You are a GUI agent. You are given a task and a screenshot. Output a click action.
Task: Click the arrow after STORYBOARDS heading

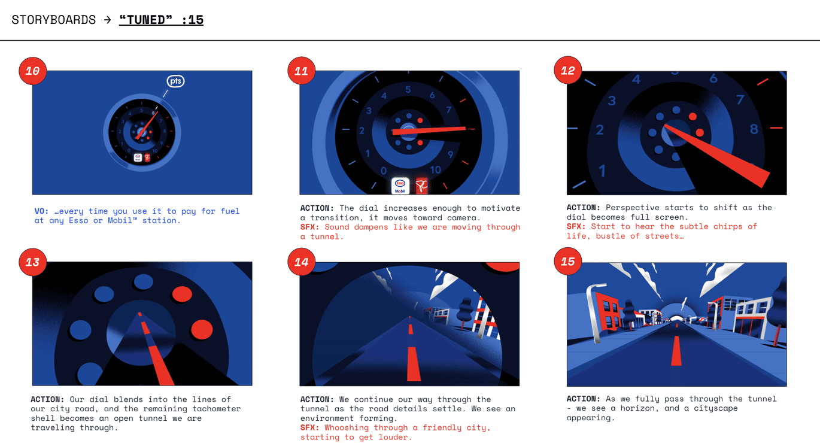107,20
